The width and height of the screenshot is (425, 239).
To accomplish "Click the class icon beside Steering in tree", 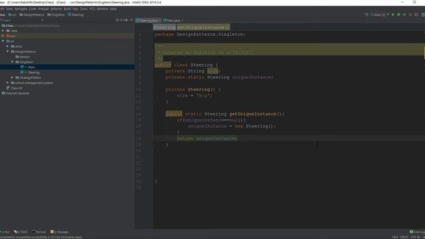I will [x=22, y=72].
